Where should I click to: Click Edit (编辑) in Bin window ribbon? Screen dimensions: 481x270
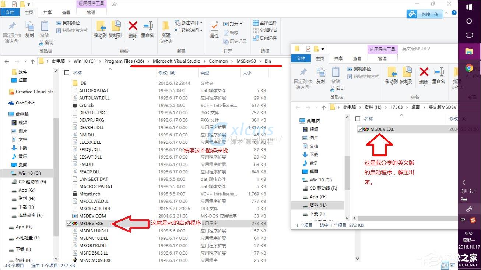coord(231,32)
